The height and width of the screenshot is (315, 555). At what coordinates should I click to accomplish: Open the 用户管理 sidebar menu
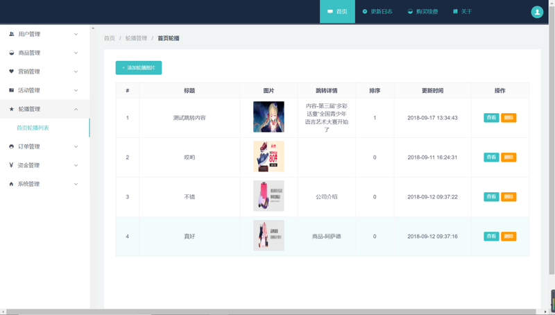tap(44, 34)
